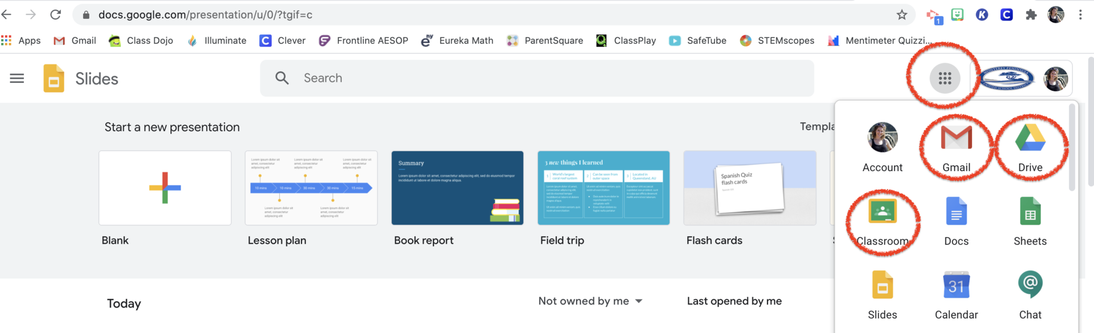Open the Google apps grid launcher
Screen dimensions: 1094x333
(945, 78)
